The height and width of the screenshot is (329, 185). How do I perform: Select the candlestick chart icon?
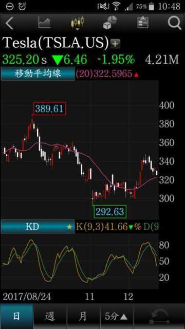point(77,23)
